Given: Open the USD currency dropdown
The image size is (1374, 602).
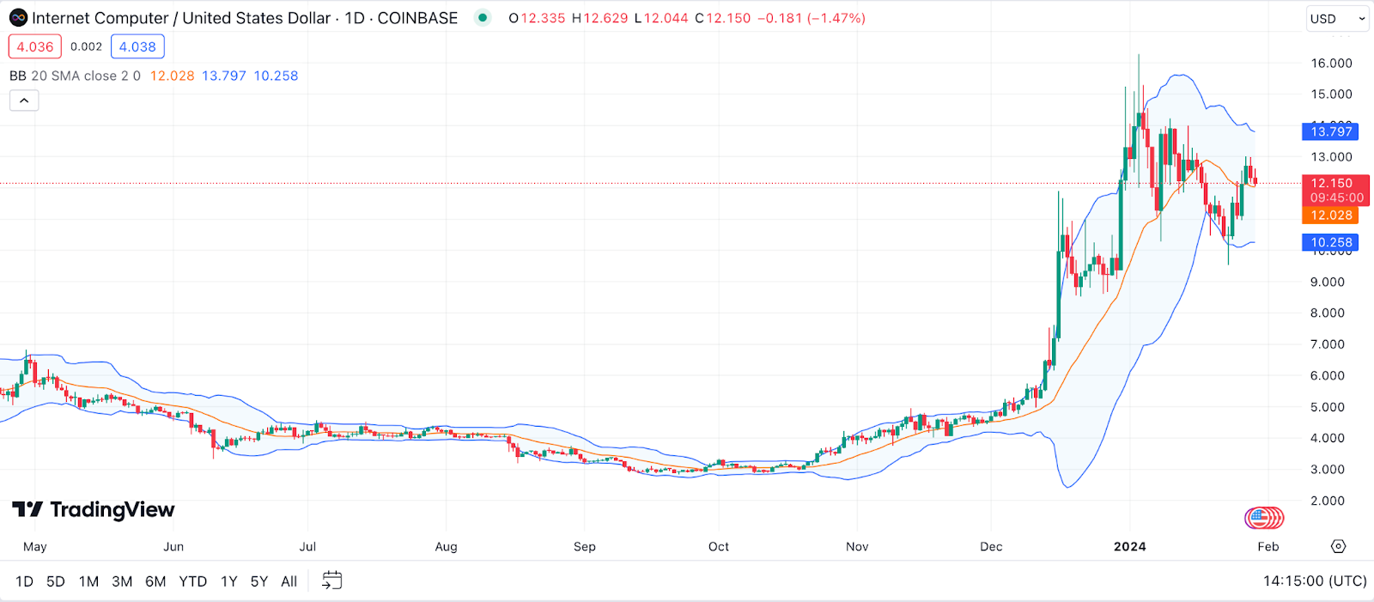Looking at the screenshot, I should 1337,18.
